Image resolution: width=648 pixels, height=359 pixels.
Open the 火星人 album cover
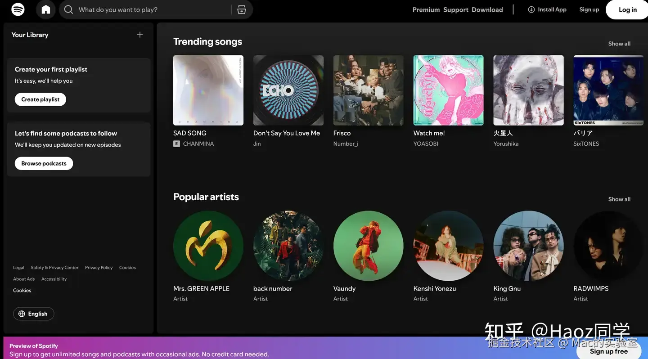tap(529, 90)
